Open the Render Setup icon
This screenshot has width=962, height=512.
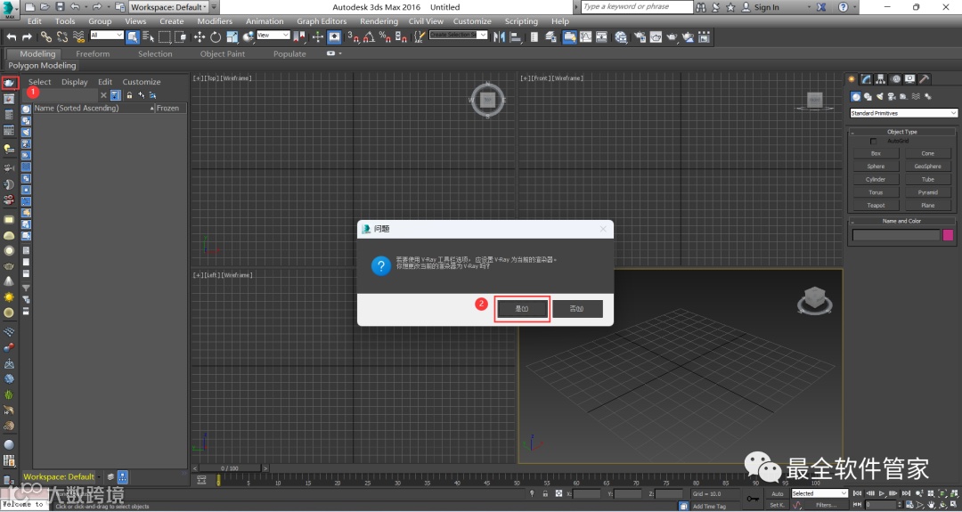(640, 37)
